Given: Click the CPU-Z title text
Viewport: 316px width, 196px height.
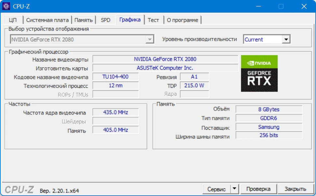Looking at the screenshot, I should click(21, 7).
